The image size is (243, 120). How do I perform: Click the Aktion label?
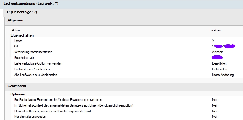click(x=16, y=30)
